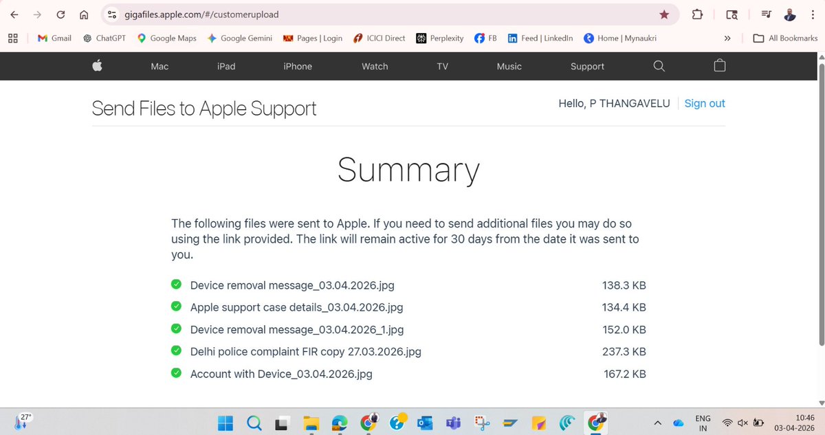View site information icon in address bar
825x435 pixels.
tap(112, 14)
